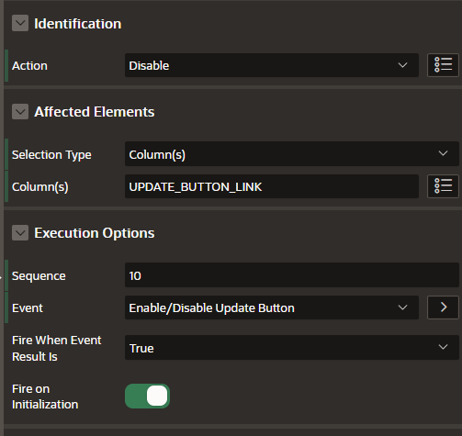Click the Execution Options section heading
The width and height of the screenshot is (462, 436).
(x=95, y=233)
